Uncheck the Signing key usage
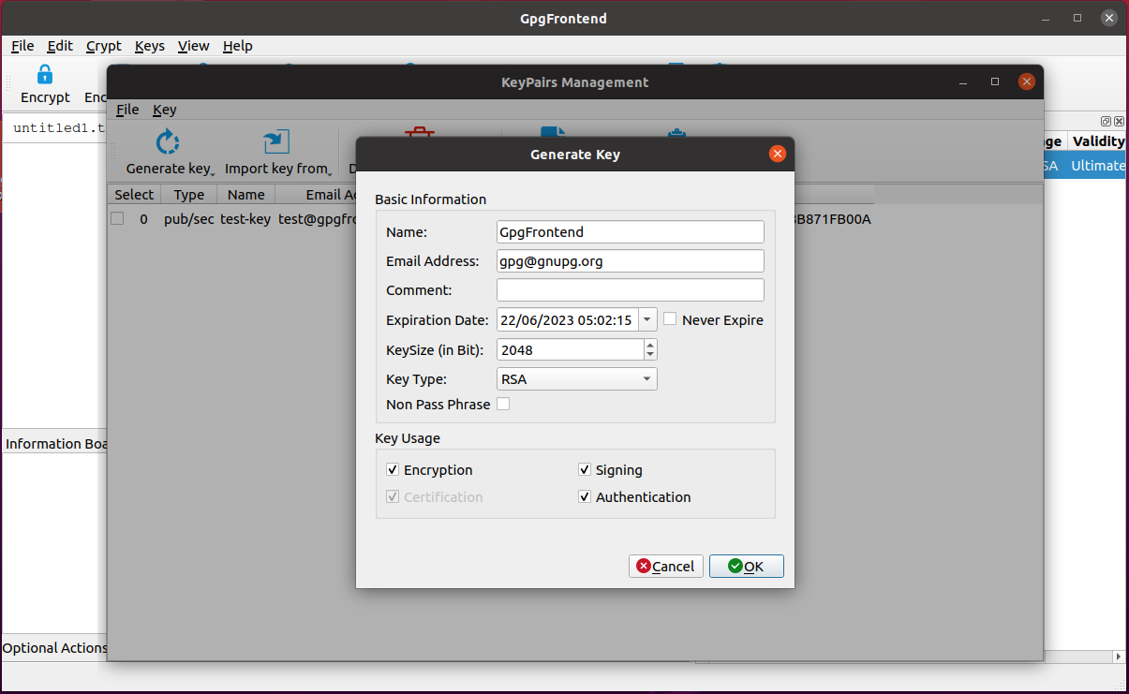Screen dimensions: 1129x694 pyautogui.click(x=585, y=470)
